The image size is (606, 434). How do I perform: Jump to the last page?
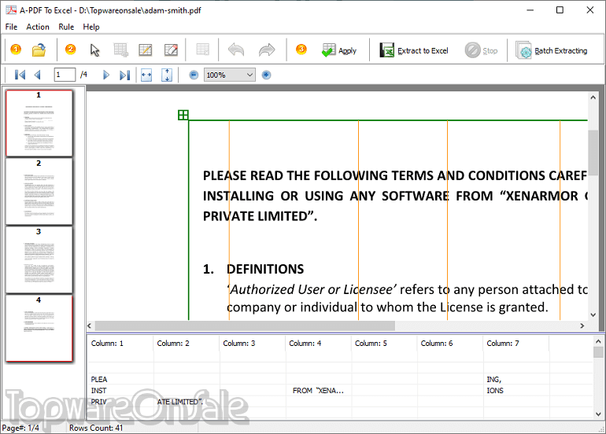(x=124, y=75)
